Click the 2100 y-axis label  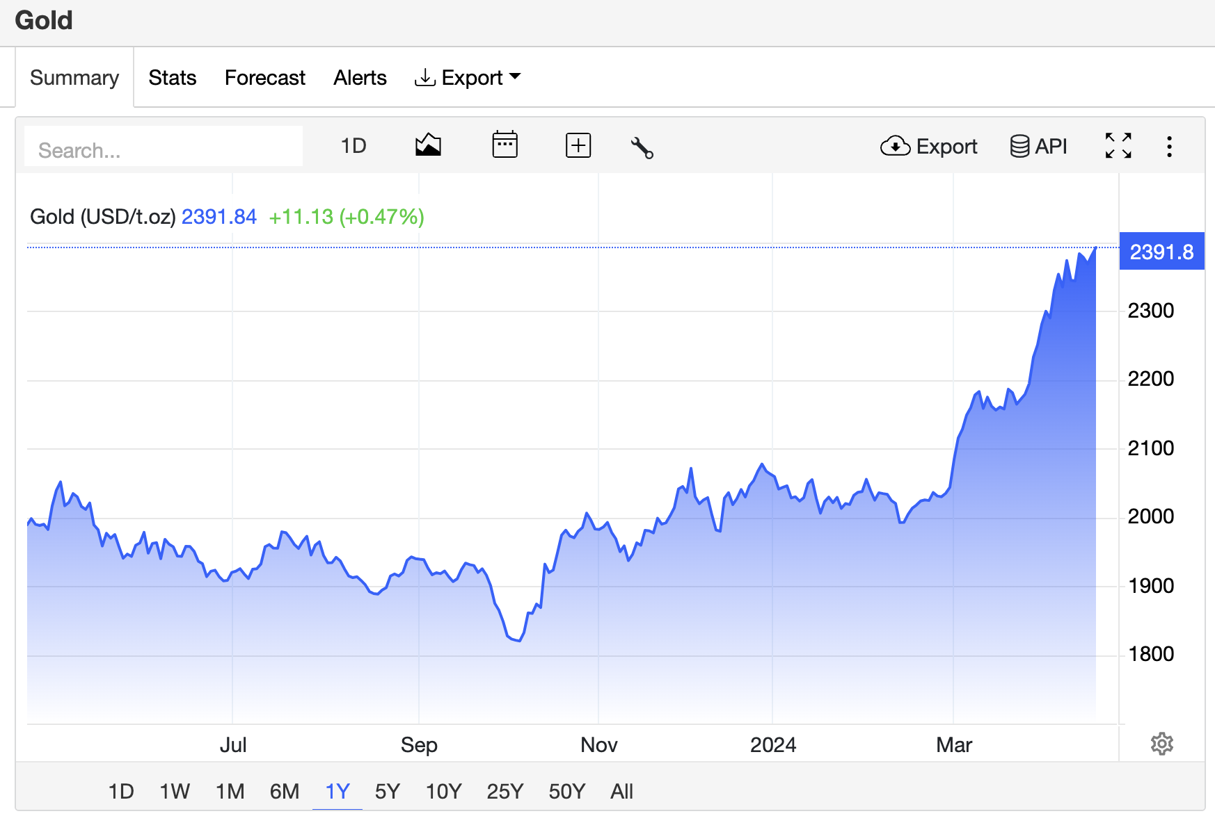point(1151,448)
